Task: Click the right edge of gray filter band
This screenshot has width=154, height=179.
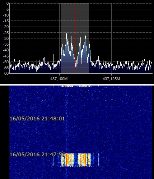Action: 89,38
